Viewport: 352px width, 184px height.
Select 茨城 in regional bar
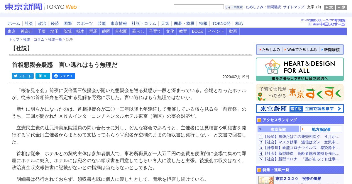(67, 32)
